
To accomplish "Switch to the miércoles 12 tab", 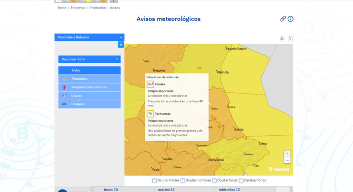I will click(x=229, y=190).
